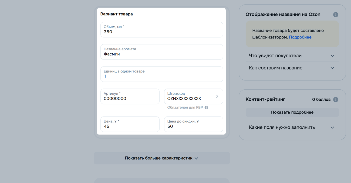Click the 0 баллов rating score
Viewport: 351px width, 183px height.
pos(321,100)
